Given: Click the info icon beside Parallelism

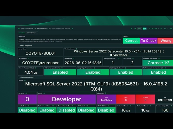Looking at the screenshot, I should (x=106, y=93).
